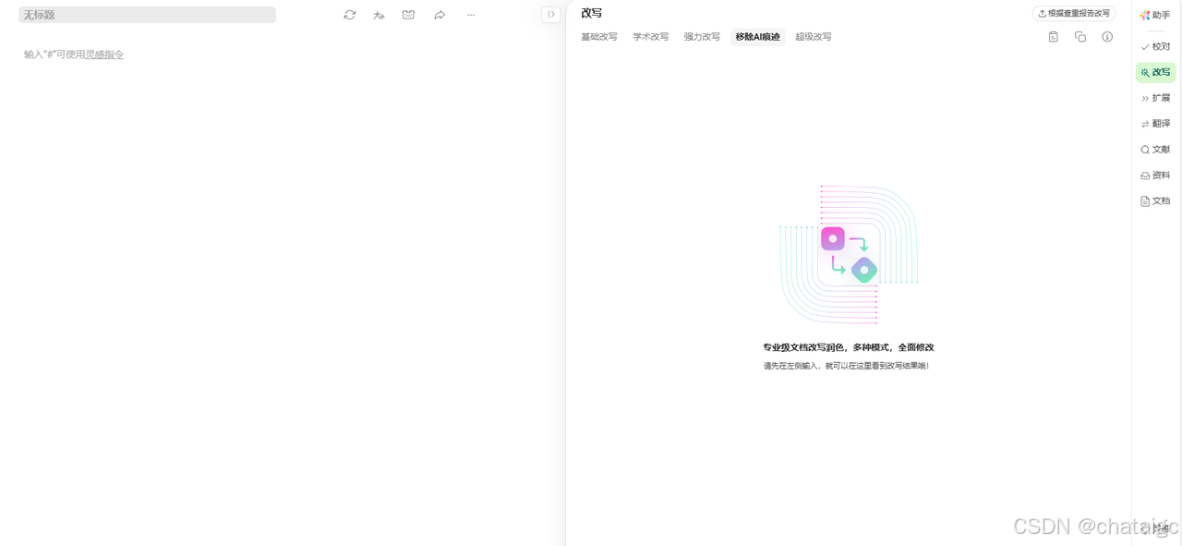Open the 资料 materials tool in sidebar
Screen dimensions: 1182x546
pos(1155,176)
